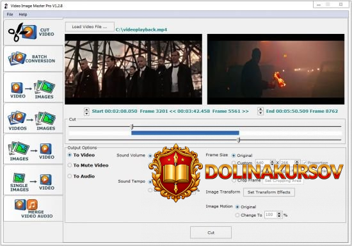Click the Image Transform label
The width and height of the screenshot is (352, 246).
pos(223,192)
